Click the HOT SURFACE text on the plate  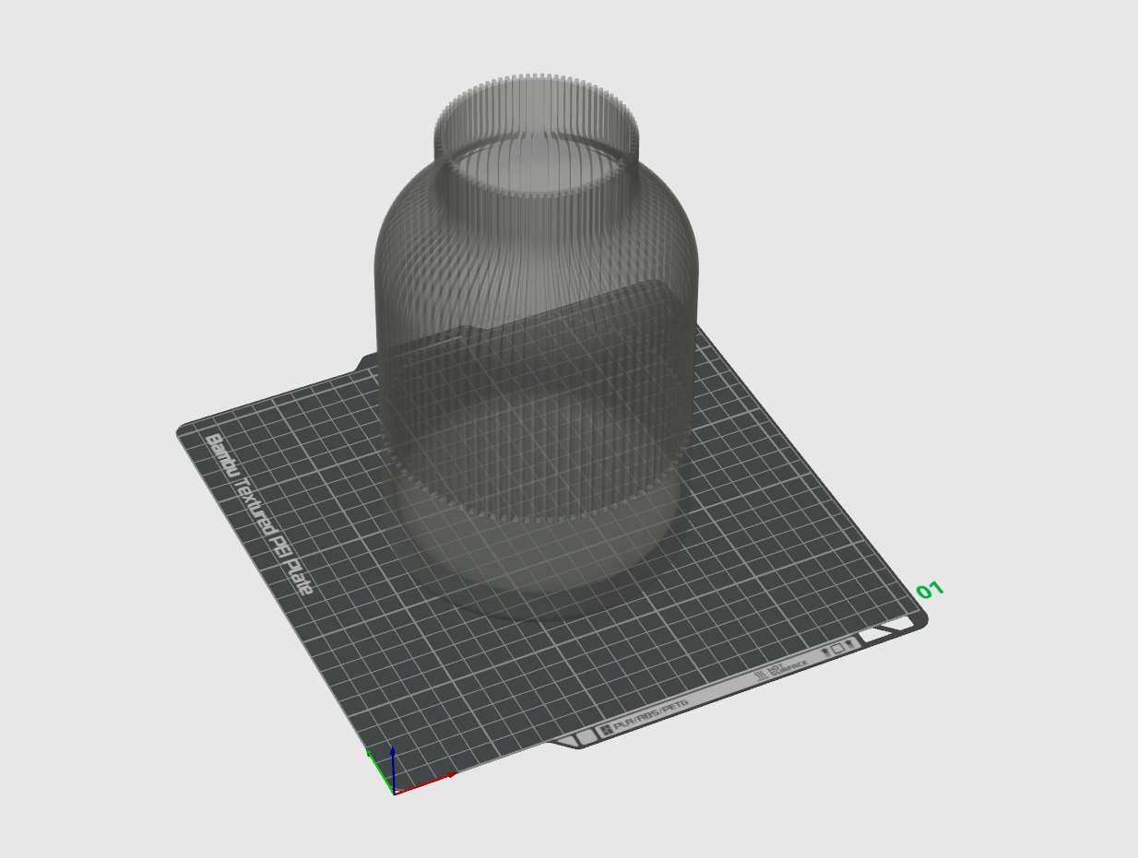pos(788,667)
